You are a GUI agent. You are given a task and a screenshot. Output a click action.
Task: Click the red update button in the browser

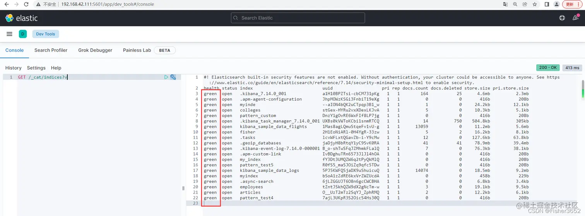pos(570,4)
